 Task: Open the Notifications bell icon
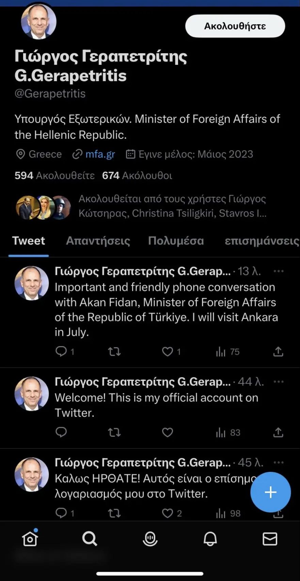click(x=210, y=539)
